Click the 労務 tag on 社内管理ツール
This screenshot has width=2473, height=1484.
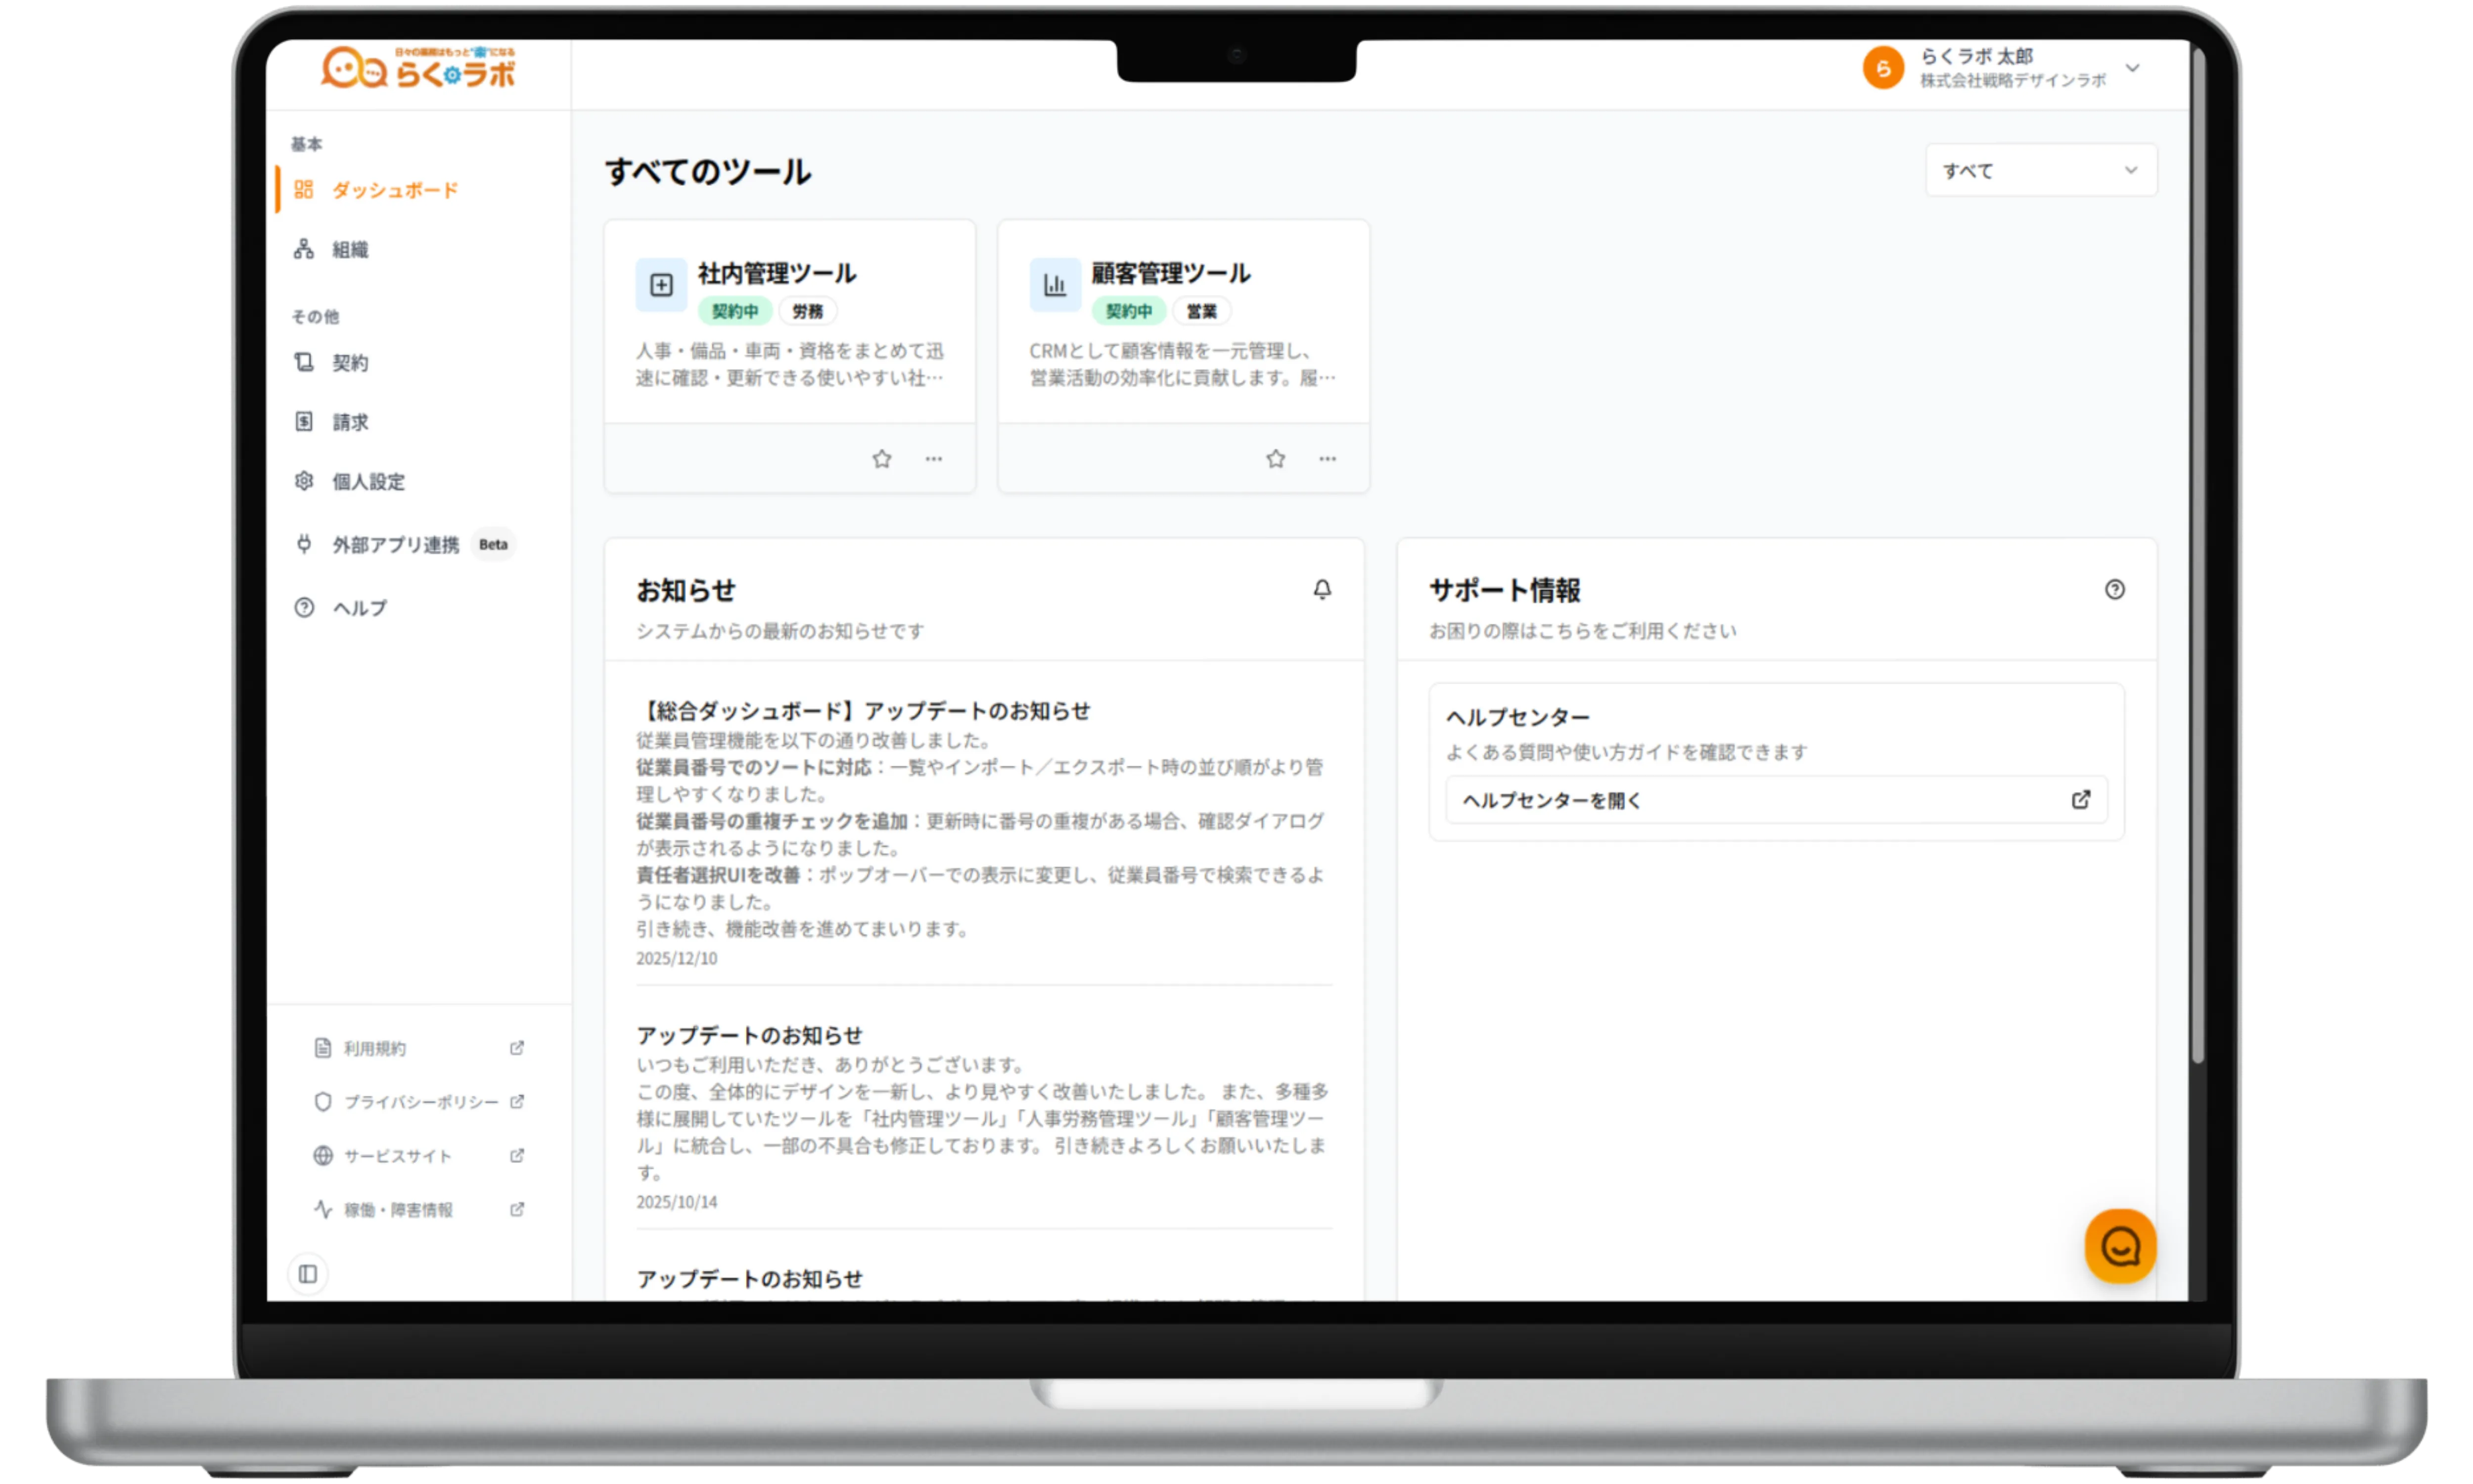pos(808,312)
